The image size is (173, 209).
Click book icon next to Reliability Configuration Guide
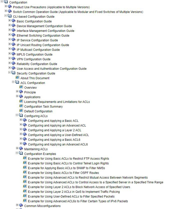pyautogui.click(x=13, y=63)
